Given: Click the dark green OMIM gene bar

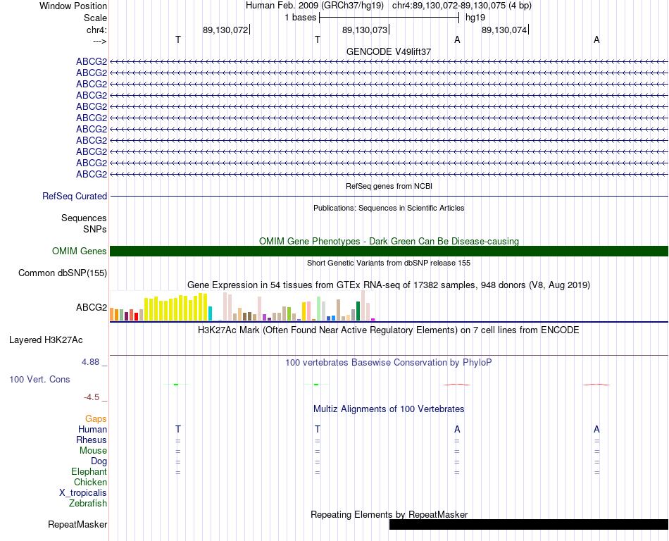Looking at the screenshot, I should click(x=389, y=251).
